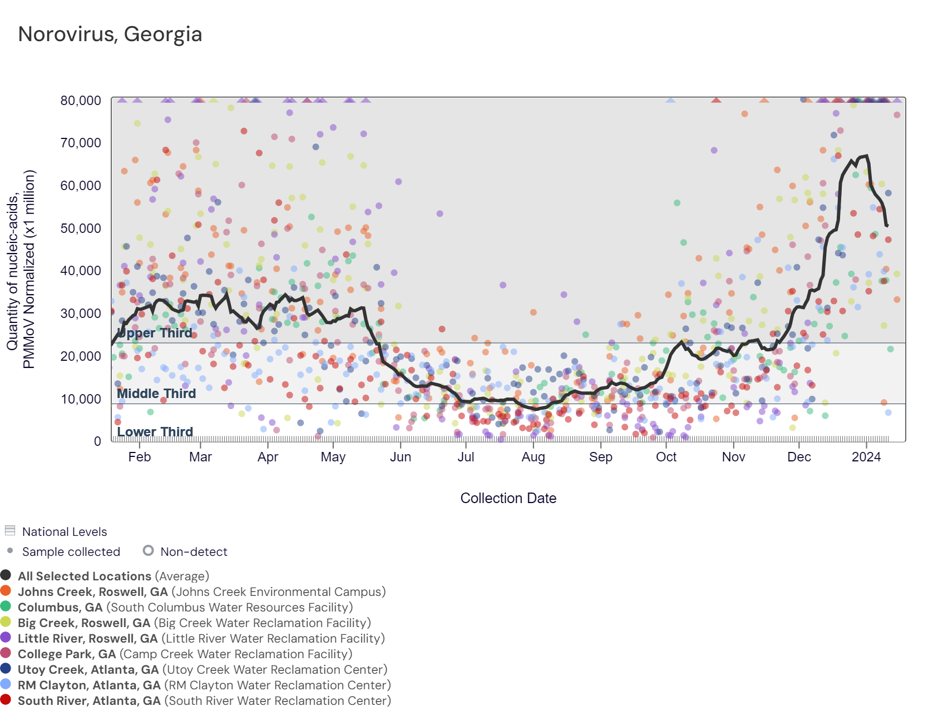Click the National Levels striped legend icon

[10, 530]
